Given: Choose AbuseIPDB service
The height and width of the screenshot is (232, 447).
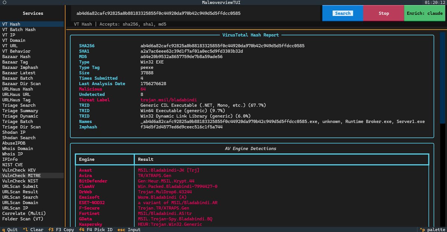Looking at the screenshot, I should pyautogui.click(x=32, y=143).
